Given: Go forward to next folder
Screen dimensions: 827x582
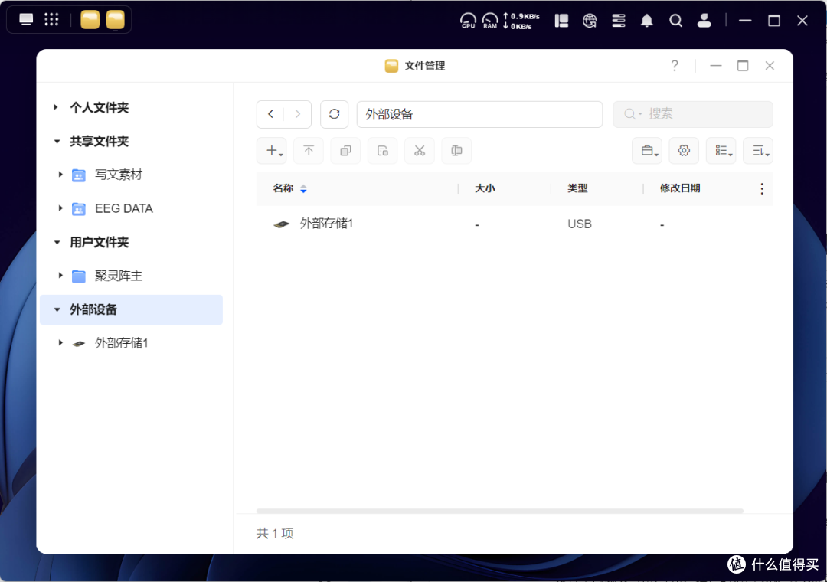Looking at the screenshot, I should point(297,114).
